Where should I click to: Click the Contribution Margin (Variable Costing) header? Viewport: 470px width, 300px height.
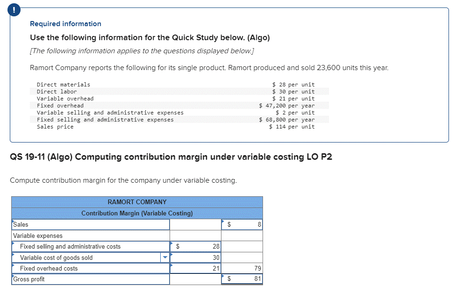point(137,213)
